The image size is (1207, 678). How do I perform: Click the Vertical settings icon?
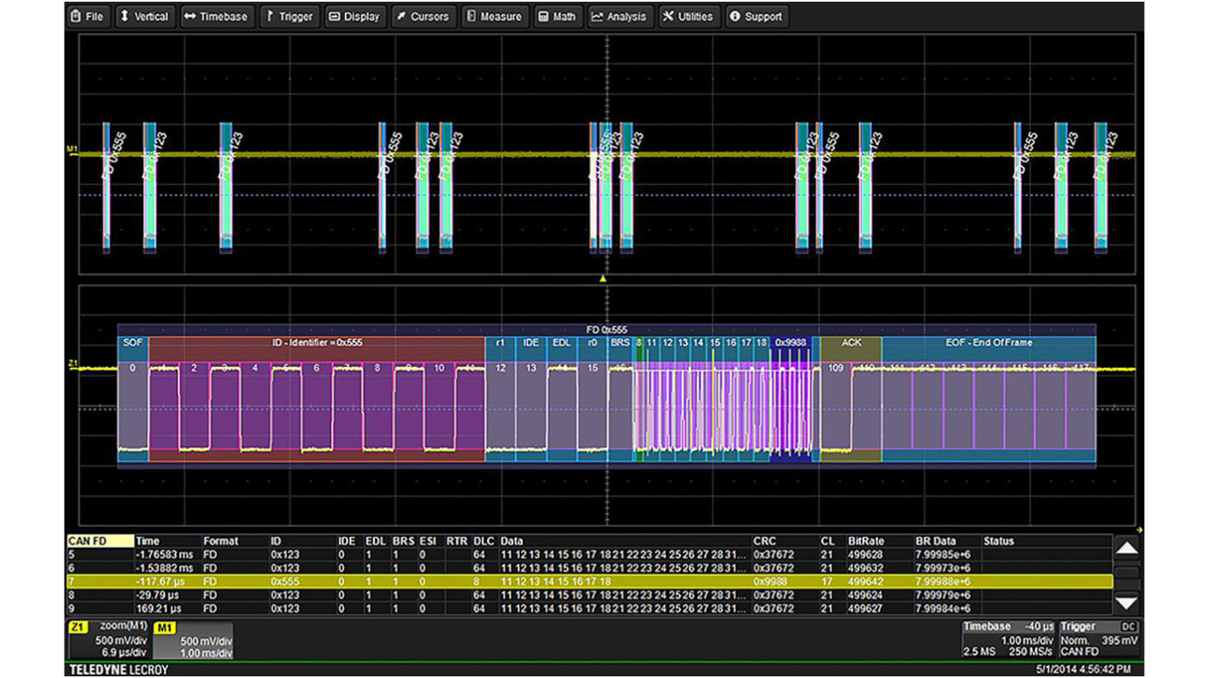[124, 15]
